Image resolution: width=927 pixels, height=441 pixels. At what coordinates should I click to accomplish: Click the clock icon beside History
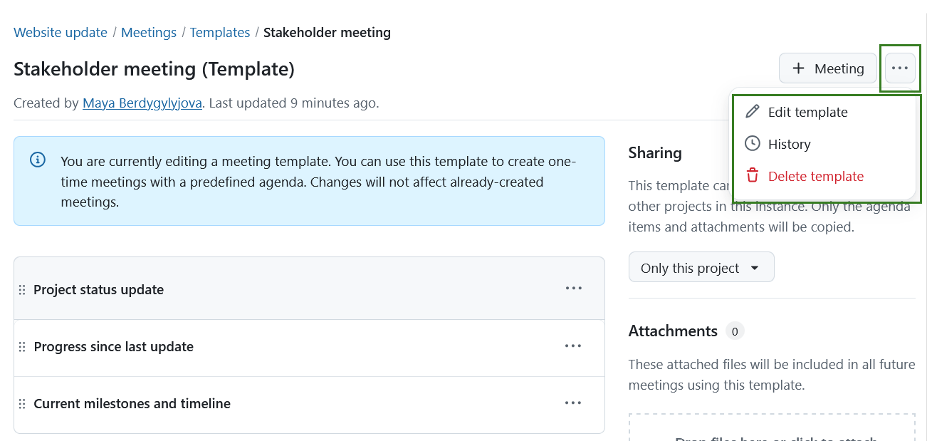pyautogui.click(x=752, y=144)
